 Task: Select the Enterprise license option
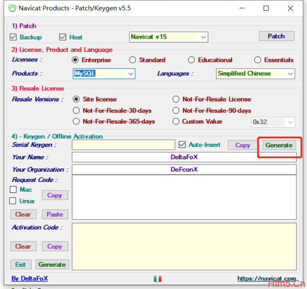[x=75, y=60]
